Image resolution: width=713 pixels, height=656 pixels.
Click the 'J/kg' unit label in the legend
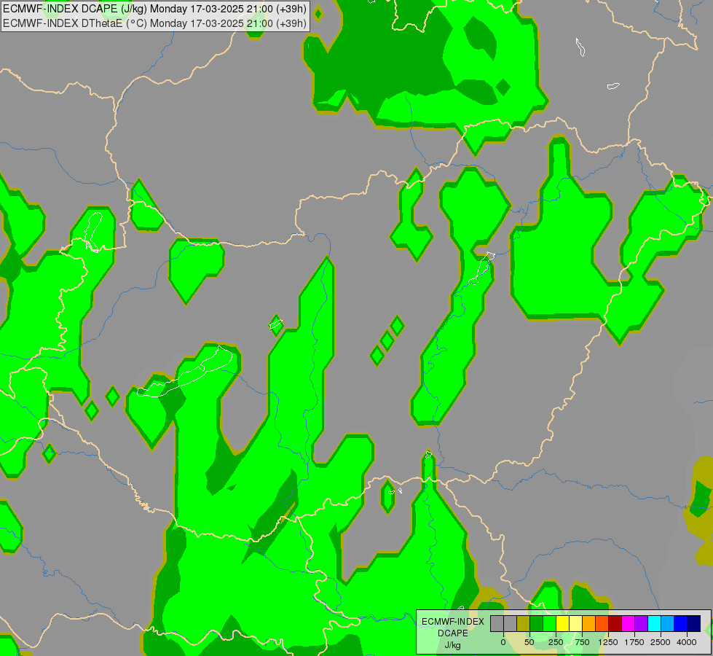click(x=452, y=646)
